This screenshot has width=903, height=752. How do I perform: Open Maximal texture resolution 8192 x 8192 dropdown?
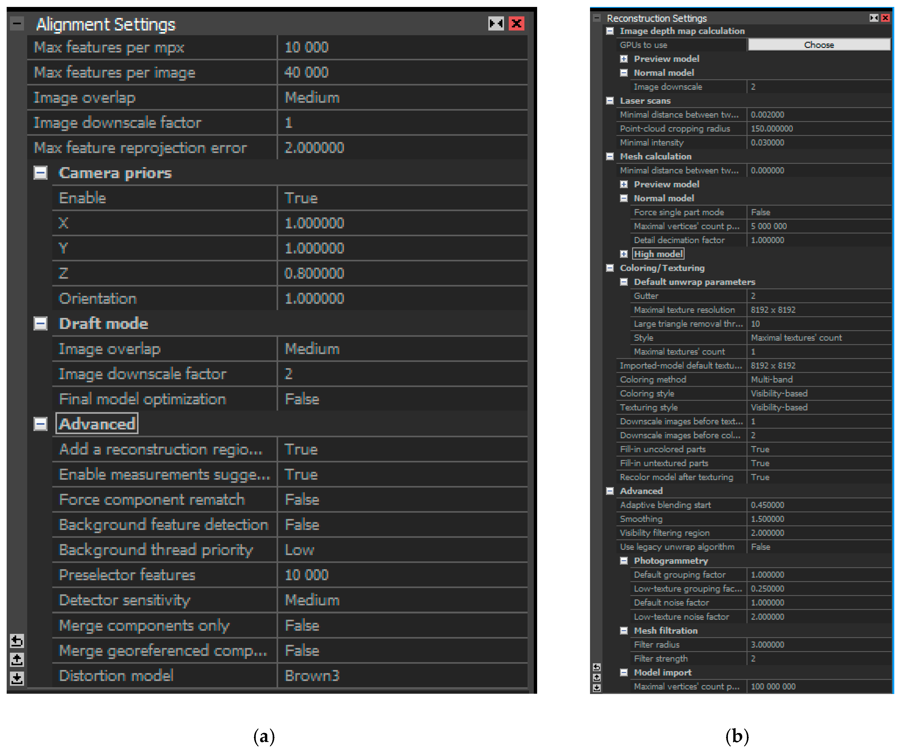tap(819, 310)
